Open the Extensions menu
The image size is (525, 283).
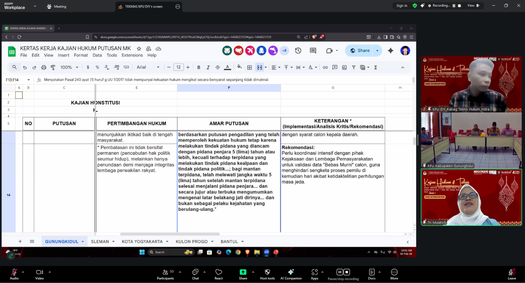point(132,55)
